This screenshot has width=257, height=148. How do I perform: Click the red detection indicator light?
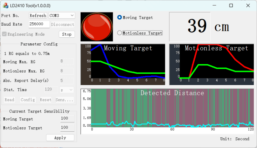pyautogui.click(x=97, y=27)
